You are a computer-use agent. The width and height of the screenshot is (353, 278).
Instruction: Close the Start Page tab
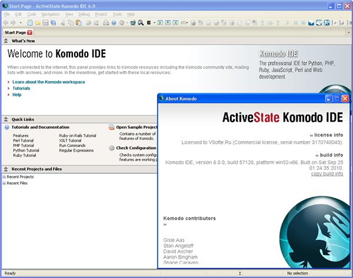(x=30, y=32)
